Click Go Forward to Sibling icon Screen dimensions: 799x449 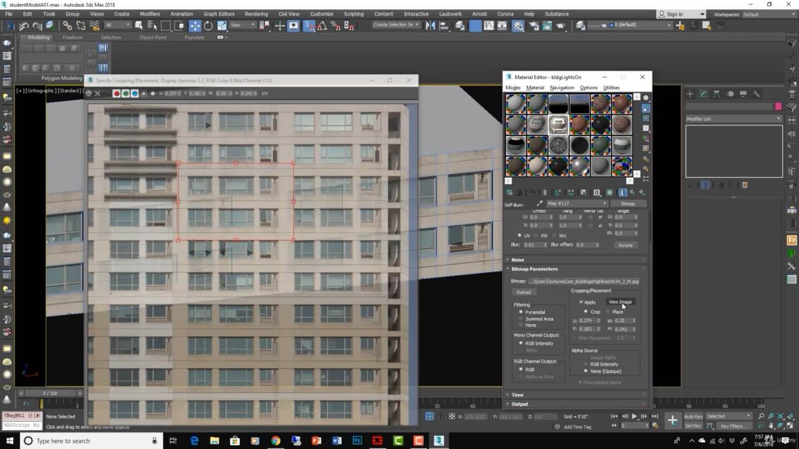[x=642, y=193]
